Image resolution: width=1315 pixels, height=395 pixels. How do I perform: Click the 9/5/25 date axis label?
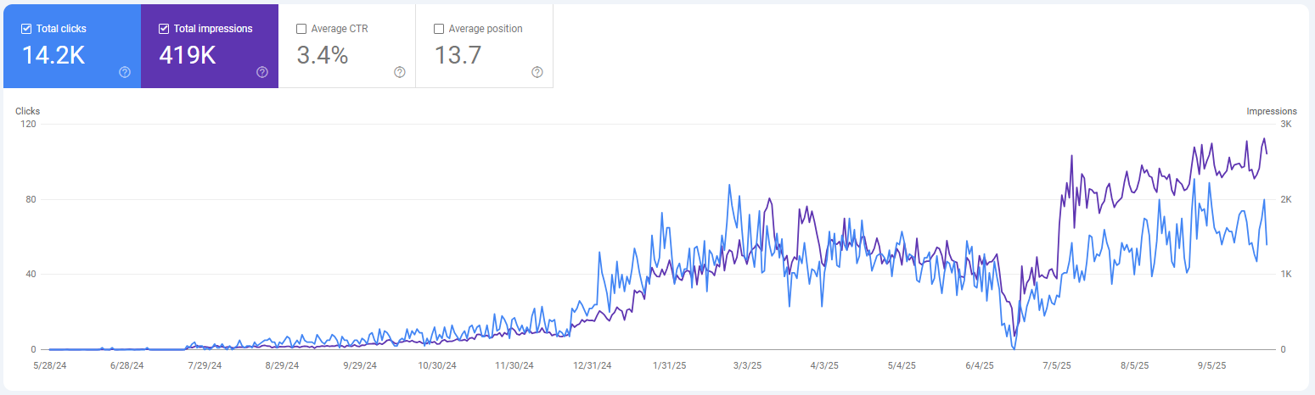pyautogui.click(x=1211, y=366)
